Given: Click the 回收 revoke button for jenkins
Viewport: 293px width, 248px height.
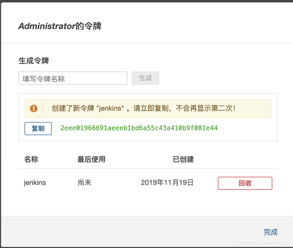Looking at the screenshot, I should click(245, 183).
